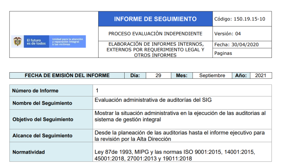The image size is (290, 166).
Task: Click the Colombian coat of arms emblem
Action: pos(18,41)
